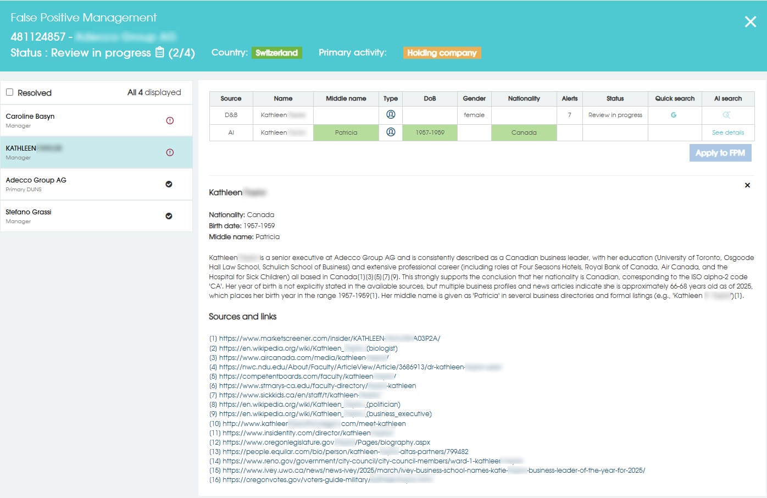Click the checkmark icon for Stefano Grassi
The image size is (767, 498).
tap(169, 216)
